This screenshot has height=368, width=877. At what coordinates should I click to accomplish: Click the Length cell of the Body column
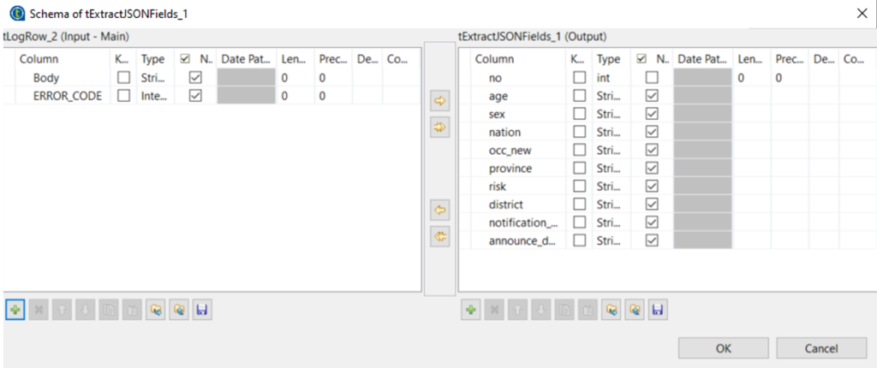(x=294, y=78)
